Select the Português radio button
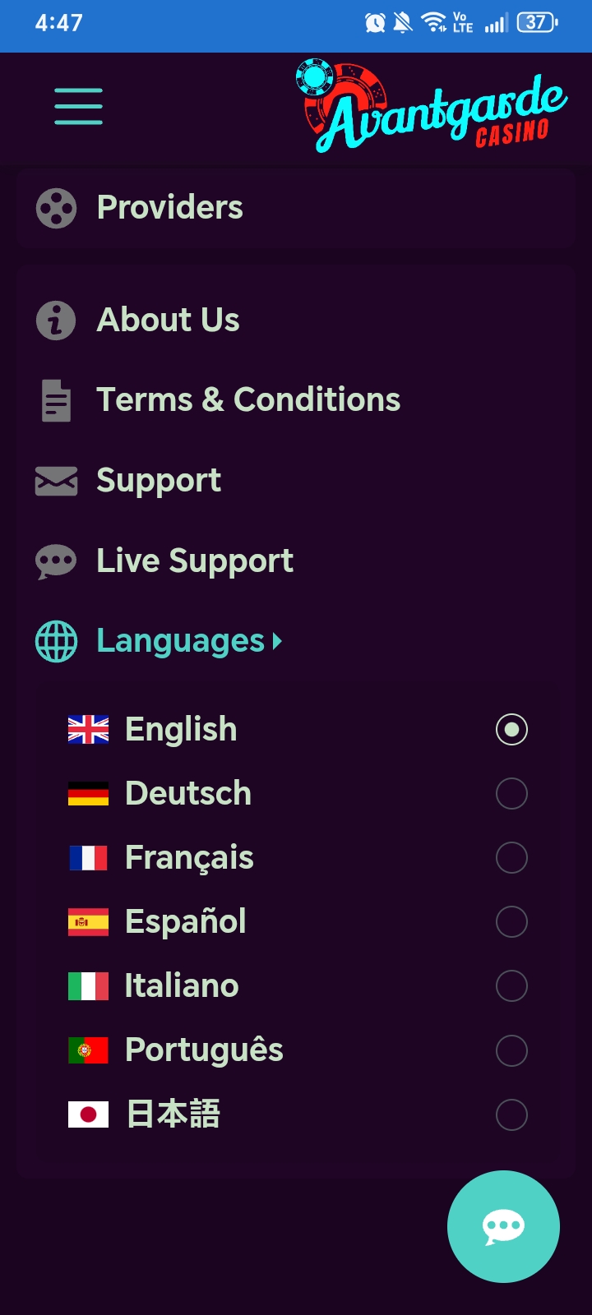 511,1050
